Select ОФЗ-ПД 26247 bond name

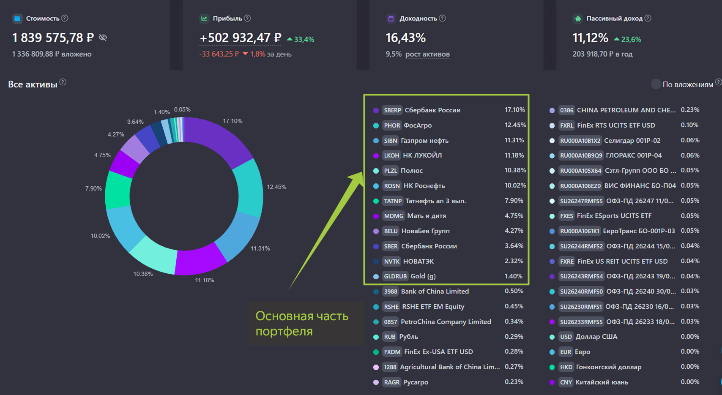click(640, 201)
